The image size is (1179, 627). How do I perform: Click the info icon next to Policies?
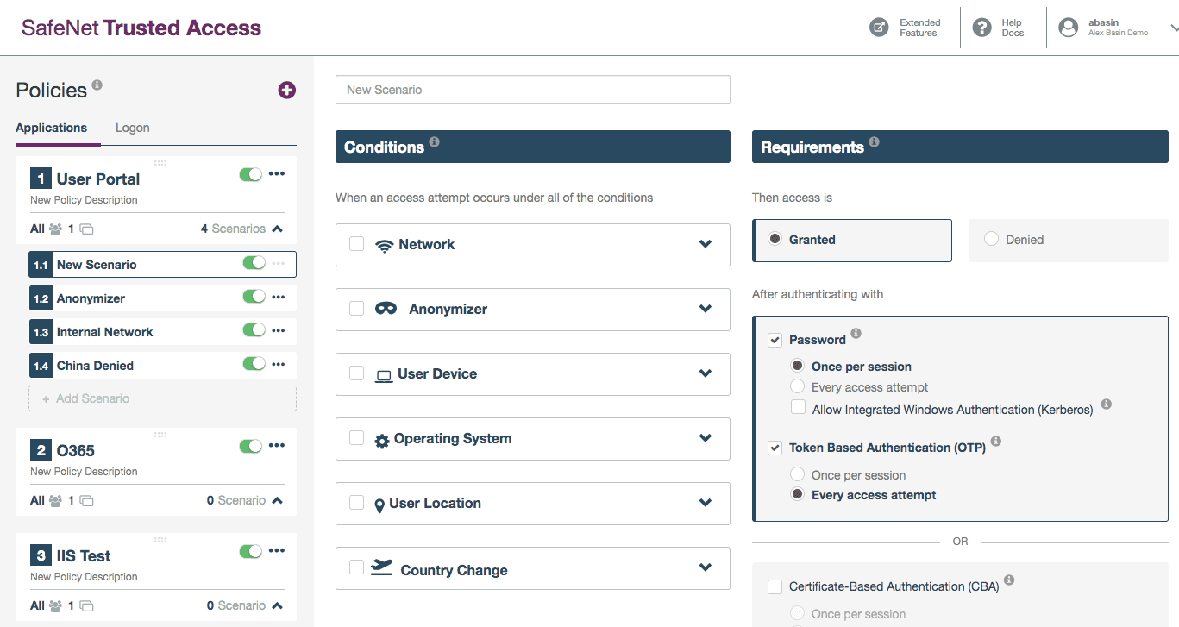(x=97, y=85)
